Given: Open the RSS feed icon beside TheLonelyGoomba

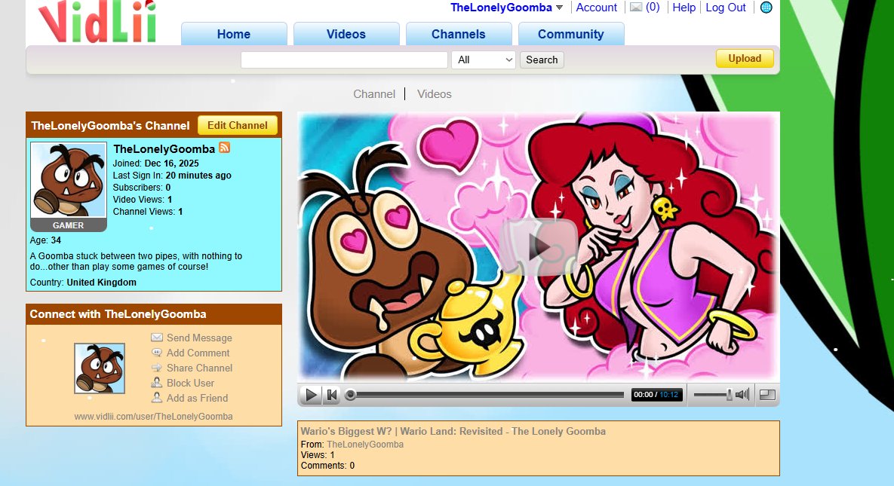Looking at the screenshot, I should click(x=224, y=148).
